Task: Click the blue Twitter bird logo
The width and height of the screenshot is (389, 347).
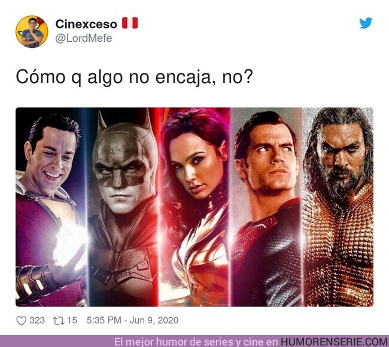Action: click(366, 23)
